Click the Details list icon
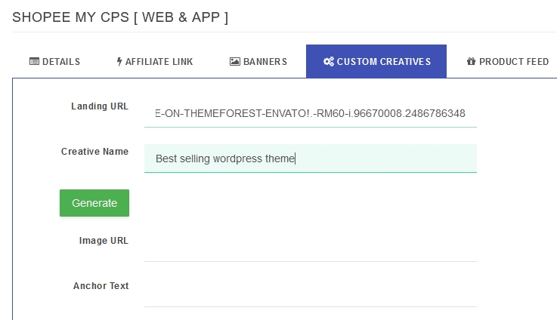This screenshot has height=320, width=557. click(34, 61)
